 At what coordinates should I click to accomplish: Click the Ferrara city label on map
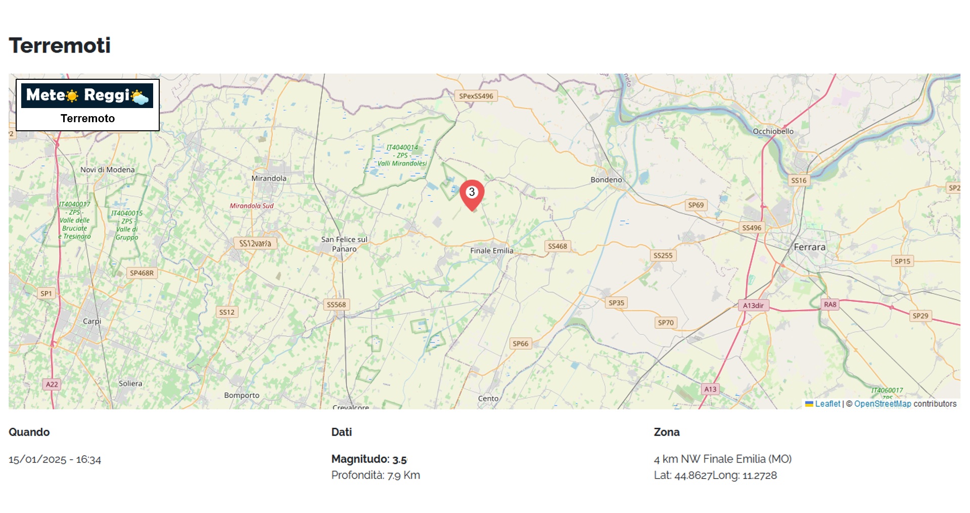coord(809,247)
